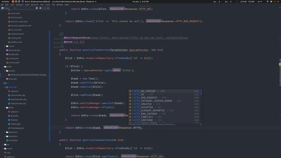Click the completion popup scrollbar thumb
This screenshot has width=281, height=158.
[201, 93]
